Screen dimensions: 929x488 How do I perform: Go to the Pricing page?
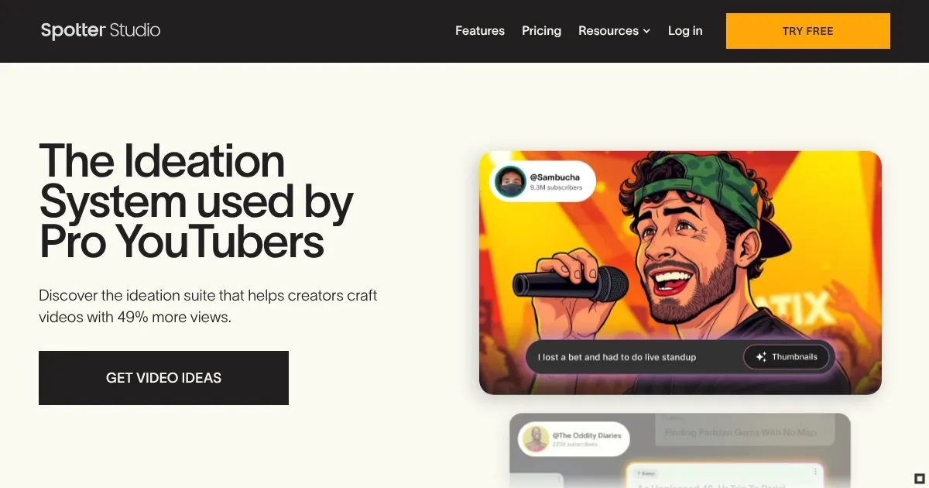coord(541,31)
